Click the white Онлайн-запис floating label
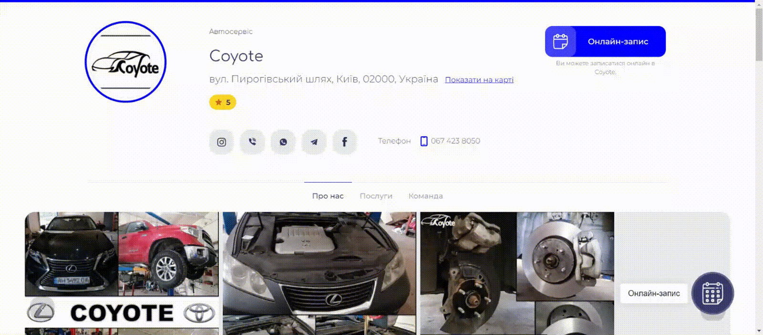 click(654, 294)
